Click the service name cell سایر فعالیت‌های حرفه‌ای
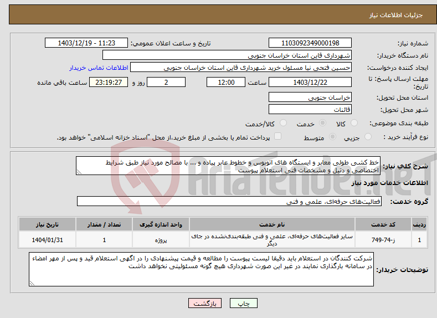Image resolution: width=437 pixels, height=318 pixels. tap(272, 240)
